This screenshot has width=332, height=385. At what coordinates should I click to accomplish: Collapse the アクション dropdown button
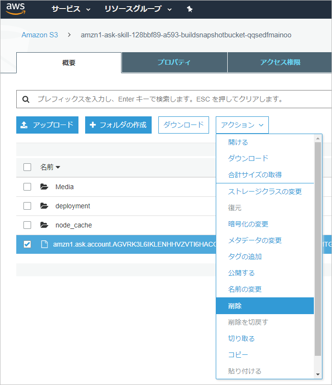(x=242, y=125)
